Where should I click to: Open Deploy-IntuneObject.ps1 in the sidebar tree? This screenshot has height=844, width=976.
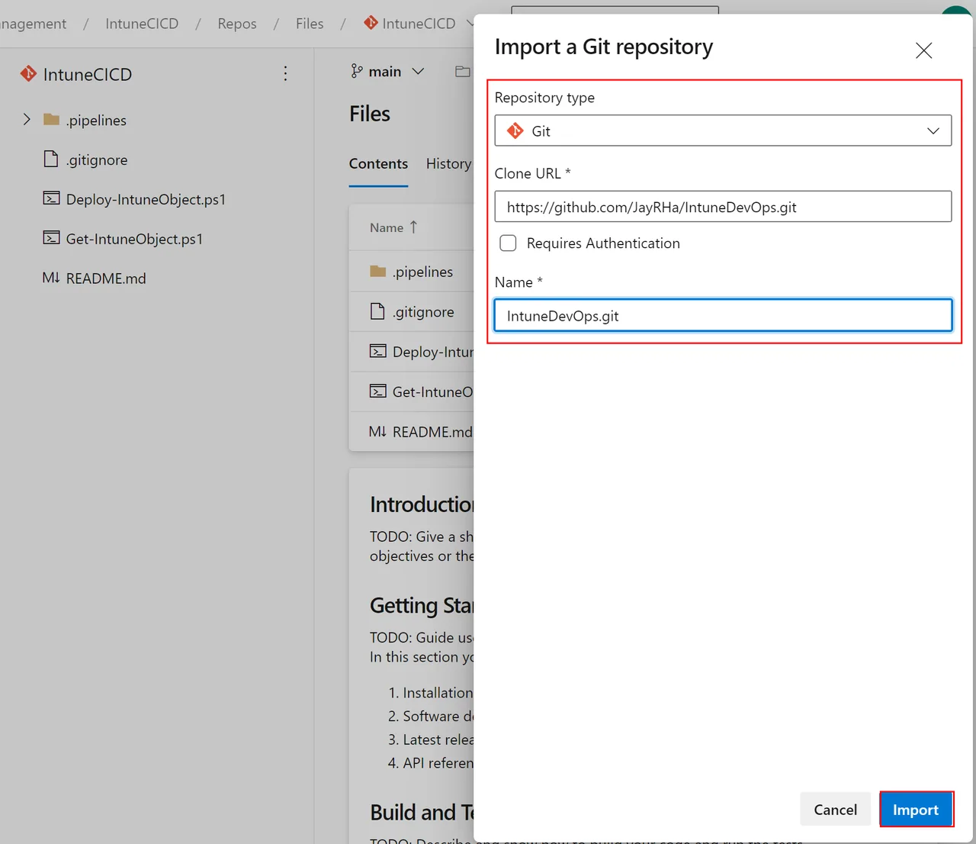146,199
